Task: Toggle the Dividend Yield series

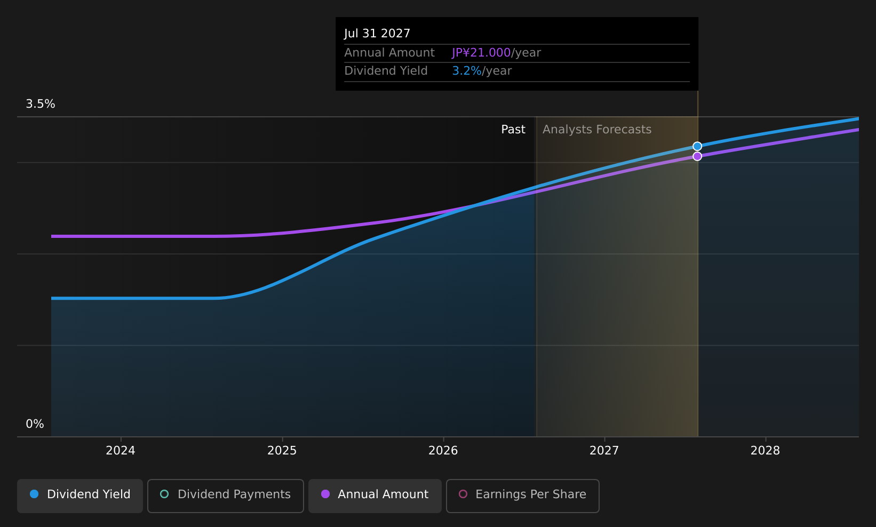Action: coord(80,496)
